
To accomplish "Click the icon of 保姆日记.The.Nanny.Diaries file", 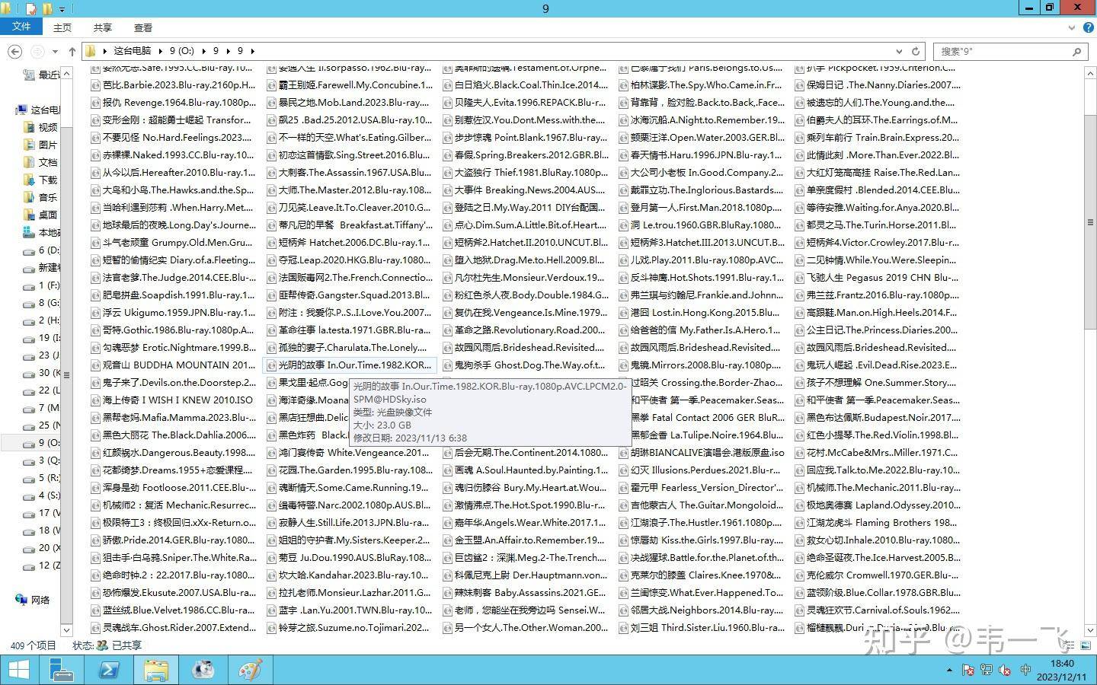I will coord(799,85).
